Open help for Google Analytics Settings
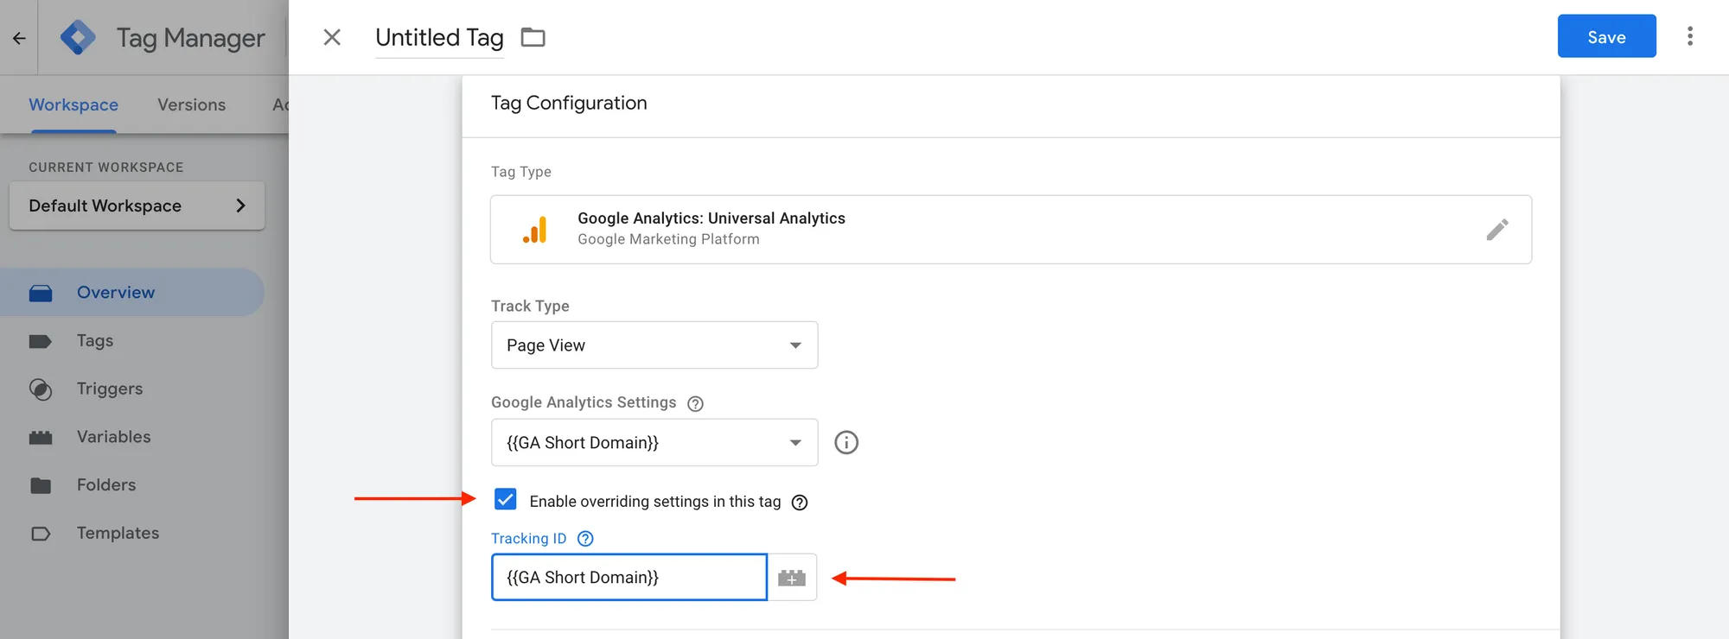1729x639 pixels. coord(695,403)
